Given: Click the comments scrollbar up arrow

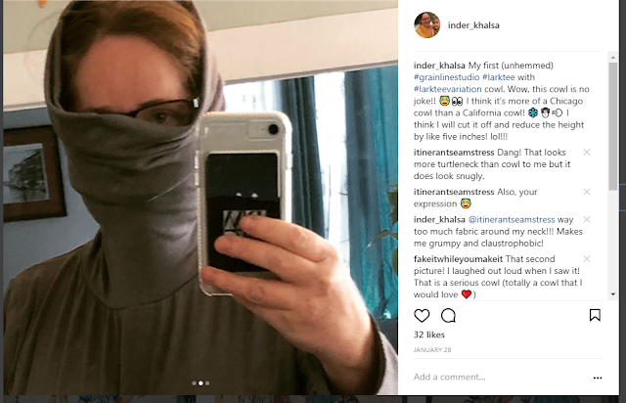Looking at the screenshot, I should click(613, 58).
